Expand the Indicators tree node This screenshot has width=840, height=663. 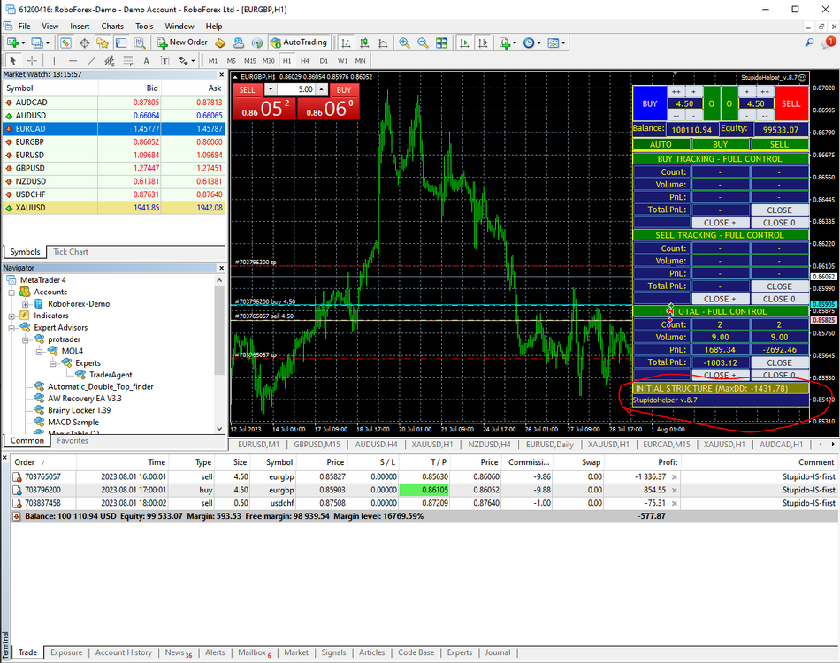coord(11,316)
